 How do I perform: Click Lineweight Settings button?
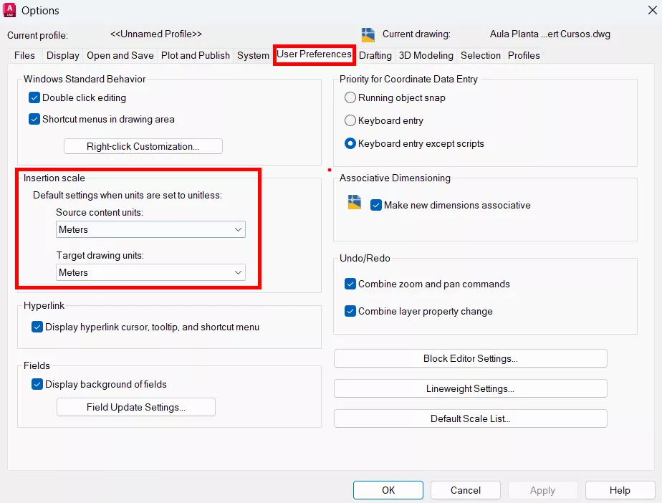pyautogui.click(x=470, y=388)
